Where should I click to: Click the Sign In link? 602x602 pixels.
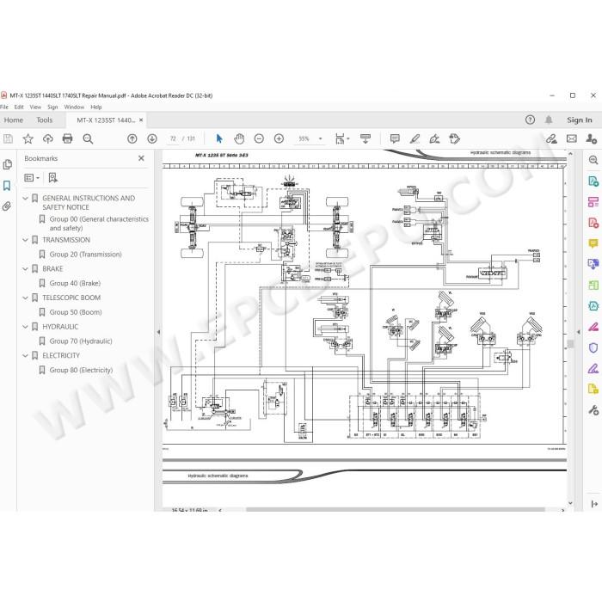[x=580, y=120]
